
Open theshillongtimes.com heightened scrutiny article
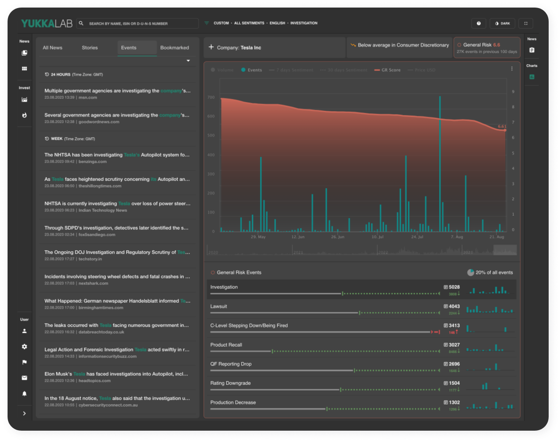tap(118, 182)
